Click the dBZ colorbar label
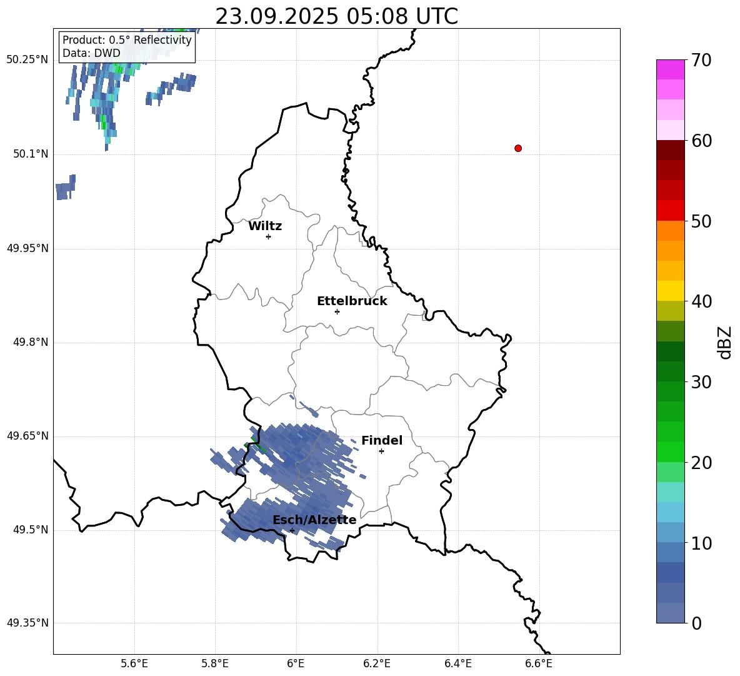 click(724, 342)
